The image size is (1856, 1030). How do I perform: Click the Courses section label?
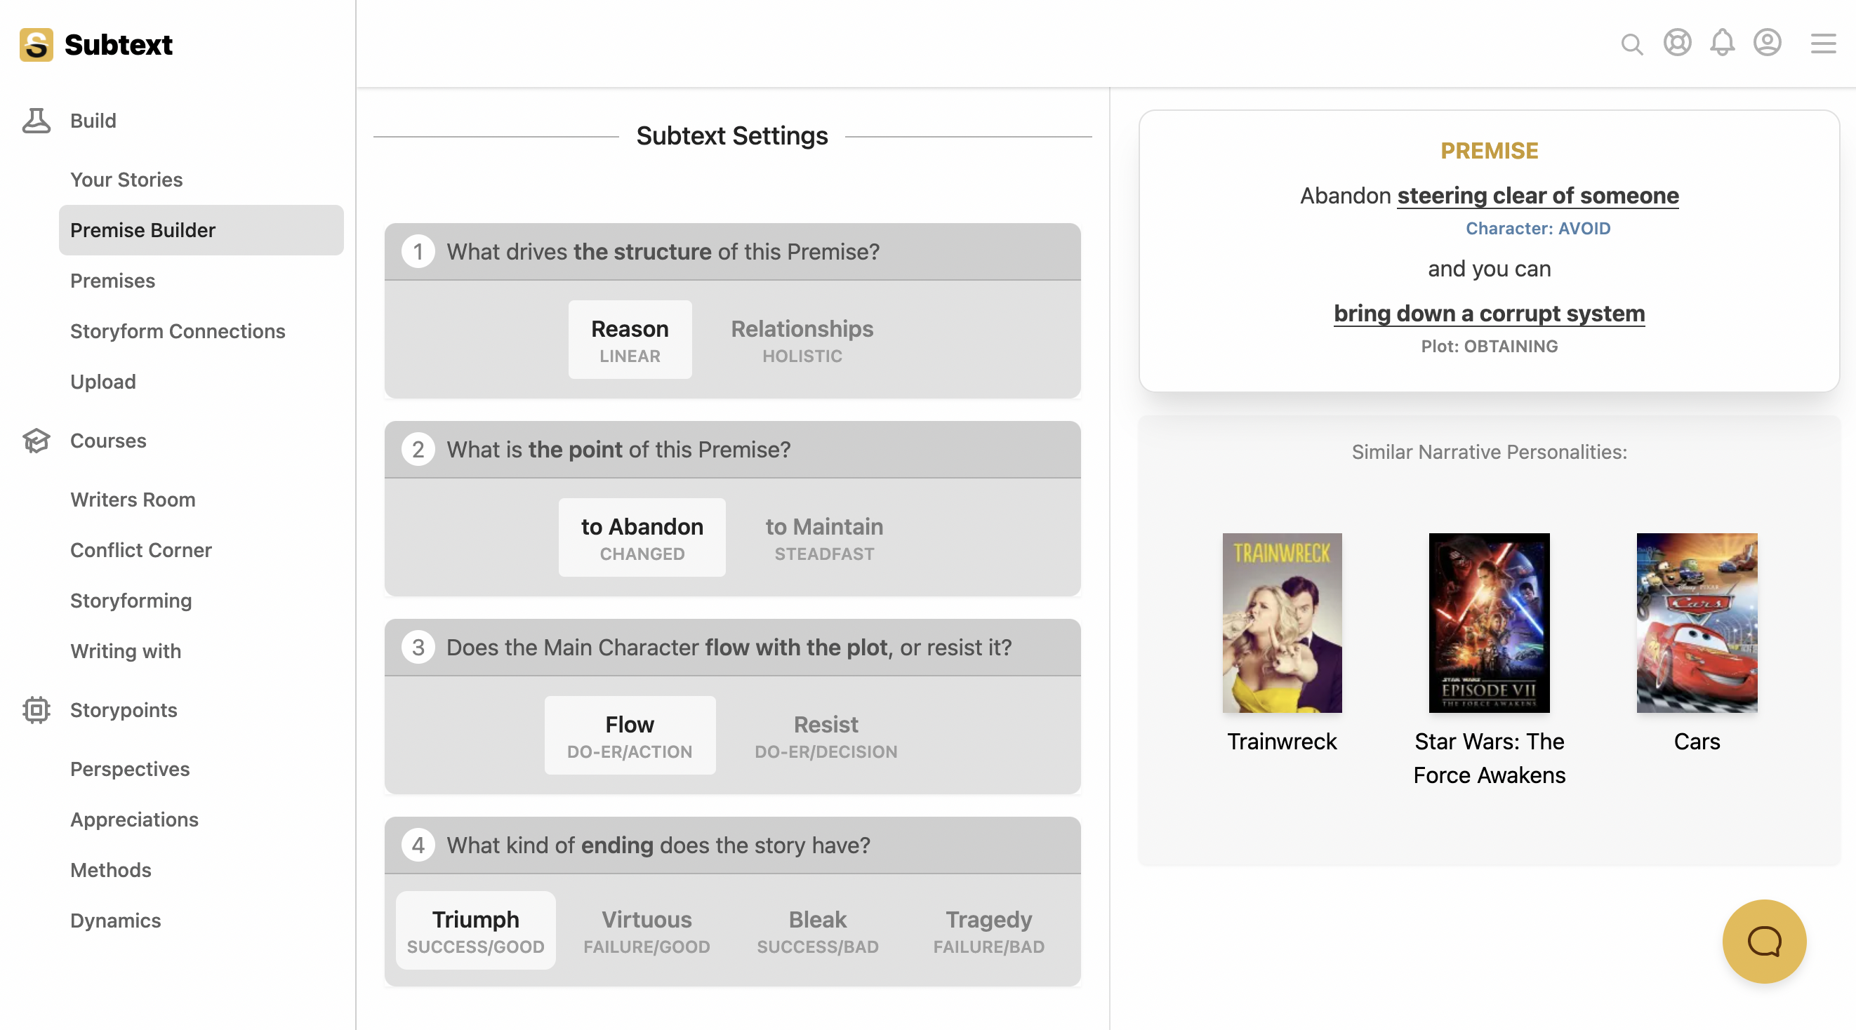(x=108, y=441)
